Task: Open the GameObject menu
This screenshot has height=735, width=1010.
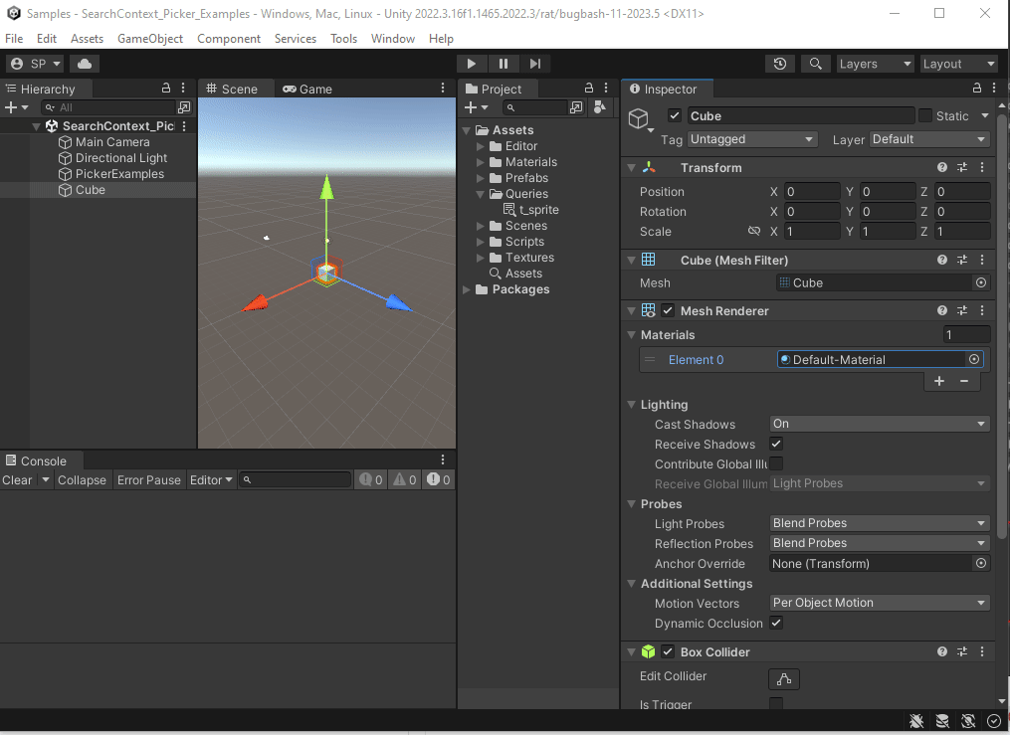Action: click(x=150, y=39)
